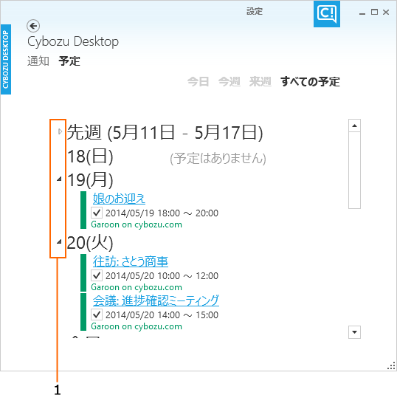Click Garoon on cybozu.com under 娘のお迎え
The height and width of the screenshot is (395, 397).
(137, 224)
